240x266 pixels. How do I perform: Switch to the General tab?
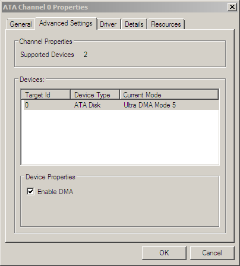pos(21,24)
